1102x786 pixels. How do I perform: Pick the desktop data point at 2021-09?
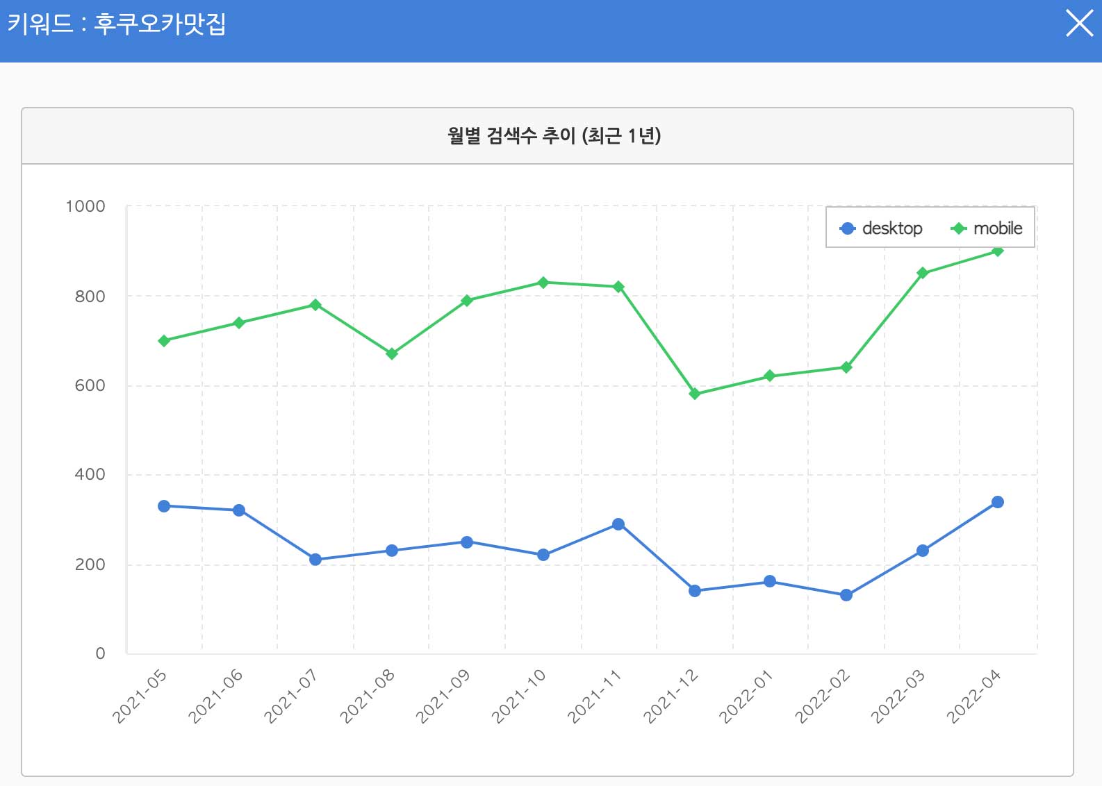467,542
